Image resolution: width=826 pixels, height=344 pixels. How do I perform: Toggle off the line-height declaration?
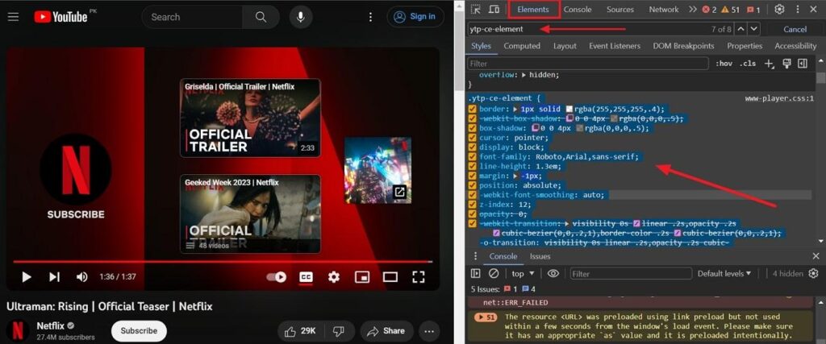[473, 166]
